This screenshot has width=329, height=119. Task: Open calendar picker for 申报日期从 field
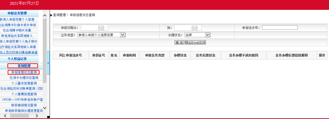[101, 28]
